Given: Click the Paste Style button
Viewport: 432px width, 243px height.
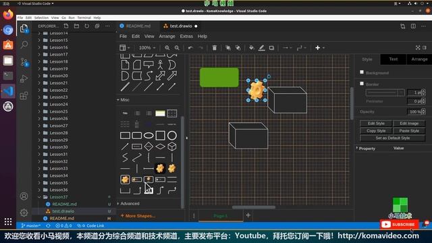Looking at the screenshot, I should click(409, 130).
